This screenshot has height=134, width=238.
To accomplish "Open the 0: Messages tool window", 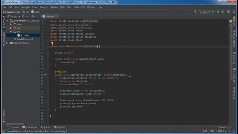I will 30,127.
